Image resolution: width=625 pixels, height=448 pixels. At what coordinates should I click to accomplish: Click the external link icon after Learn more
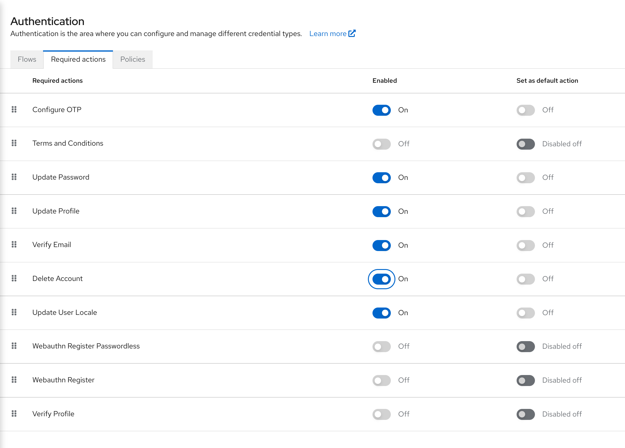click(352, 33)
